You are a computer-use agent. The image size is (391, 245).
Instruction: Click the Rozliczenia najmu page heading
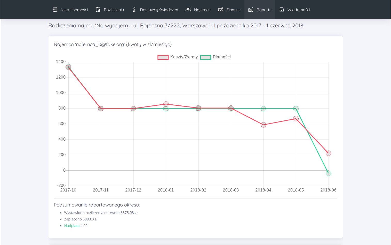click(x=176, y=26)
